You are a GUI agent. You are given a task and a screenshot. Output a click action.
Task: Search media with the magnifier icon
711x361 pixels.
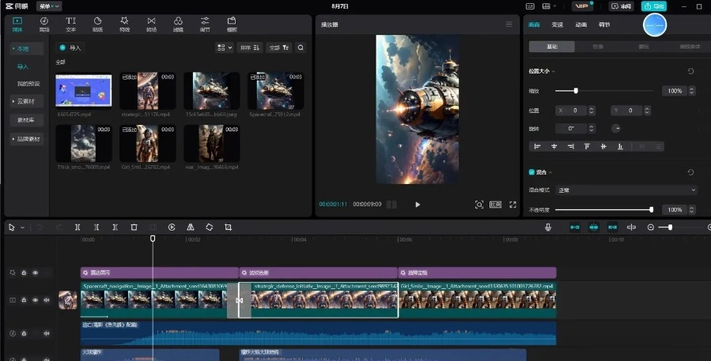click(x=301, y=47)
